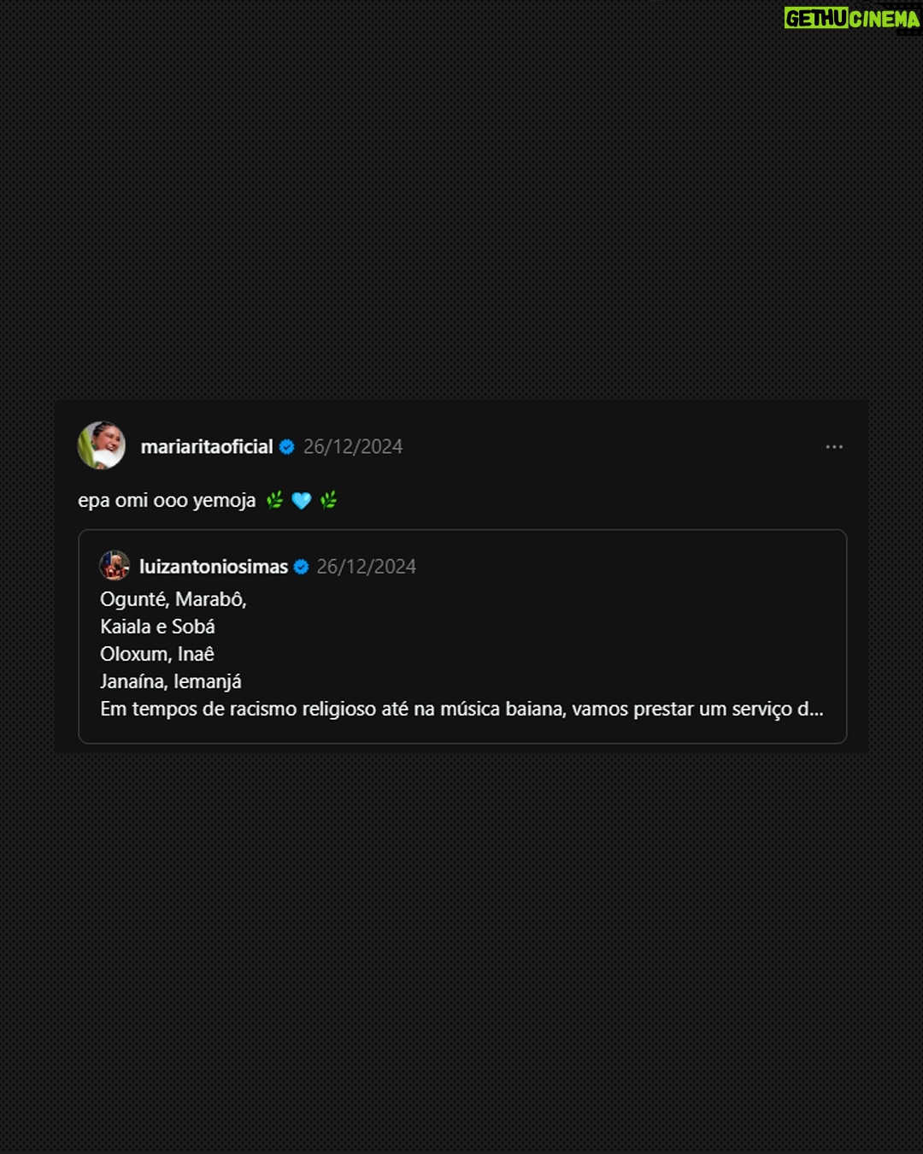The width and height of the screenshot is (923, 1154).
Task: Click the 26/12/2024 date next to luizantoniosimas
Action: [x=367, y=567]
